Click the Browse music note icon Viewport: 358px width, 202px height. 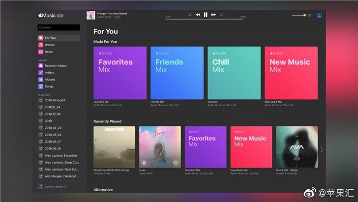[x=41, y=45]
